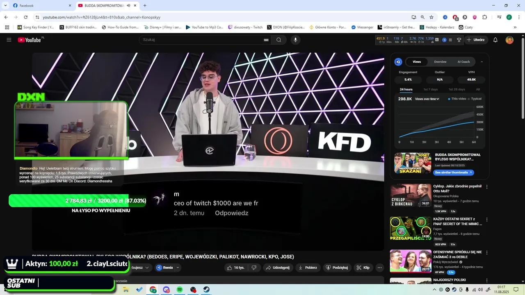The width and height of the screenshot is (525, 295).
Task: Show more bookmarks with double chevron
Action: click(515, 27)
